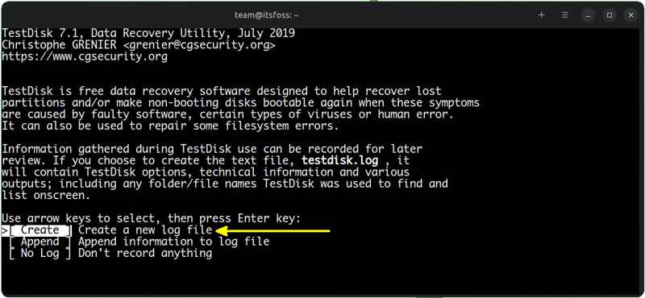This screenshot has width=645, height=298.
Task: Click 'Append information to log file' text
Action: pyautogui.click(x=173, y=242)
